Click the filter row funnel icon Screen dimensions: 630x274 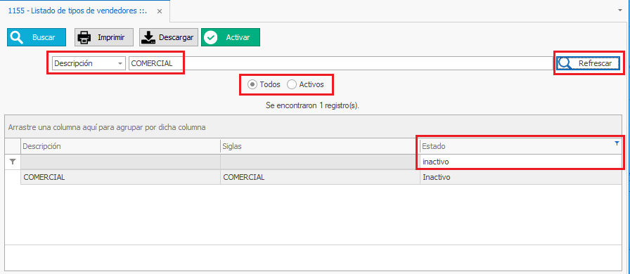[13, 162]
